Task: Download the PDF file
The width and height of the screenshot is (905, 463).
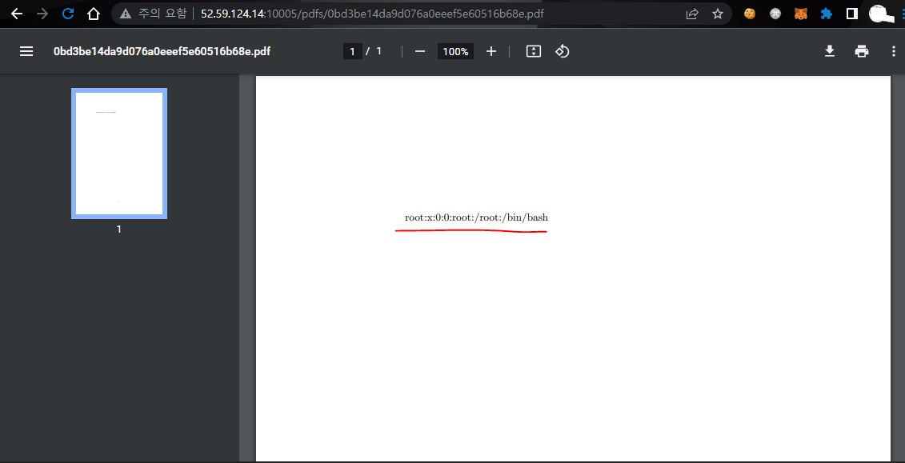Action: 830,51
